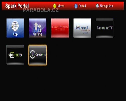Open the Setting tile
126x101 pixels.
tap(38, 28)
